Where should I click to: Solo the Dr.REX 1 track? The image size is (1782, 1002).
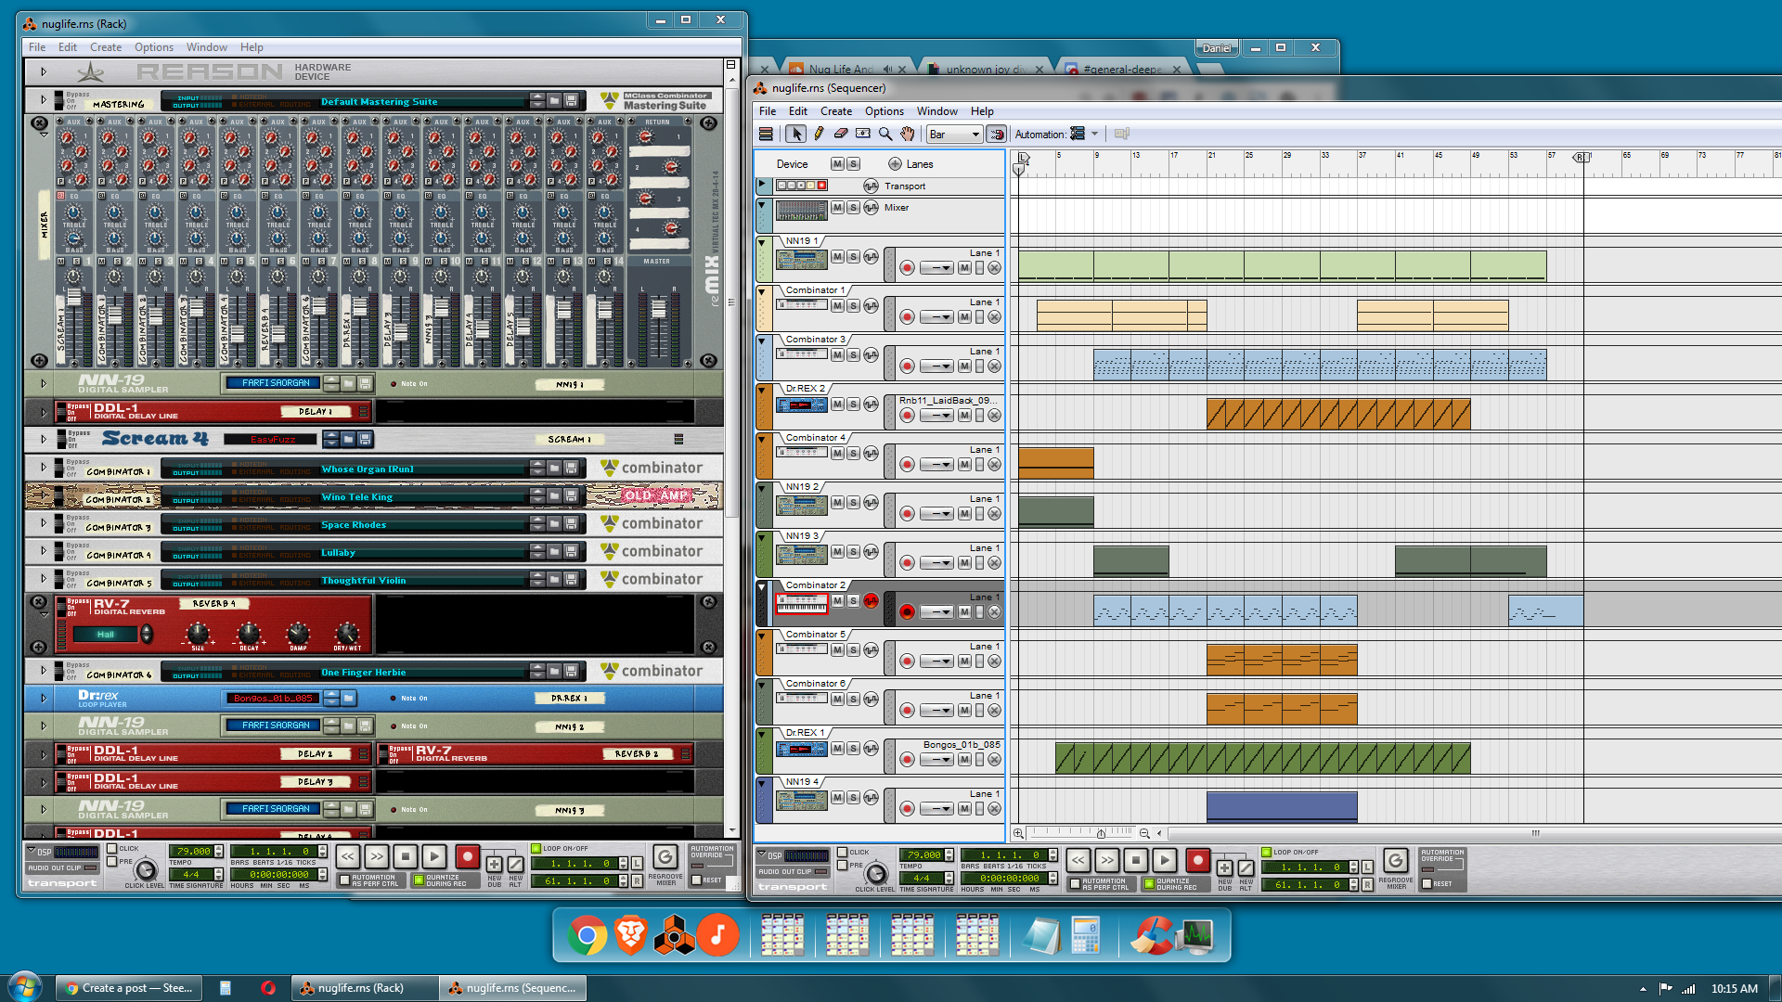853,748
